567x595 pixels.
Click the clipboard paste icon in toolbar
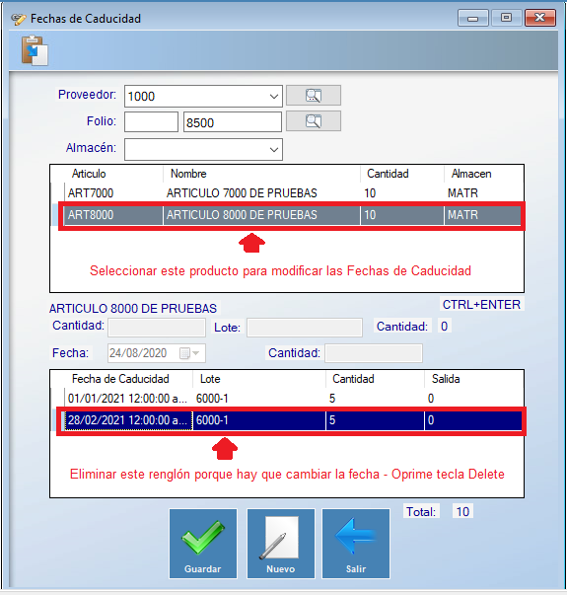pos(35,50)
